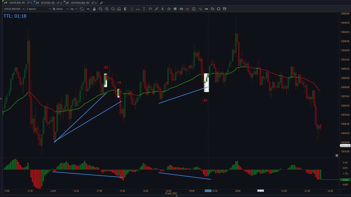Select zoom to area tool
This screenshot has height=197, width=351.
click(x=119, y=9)
